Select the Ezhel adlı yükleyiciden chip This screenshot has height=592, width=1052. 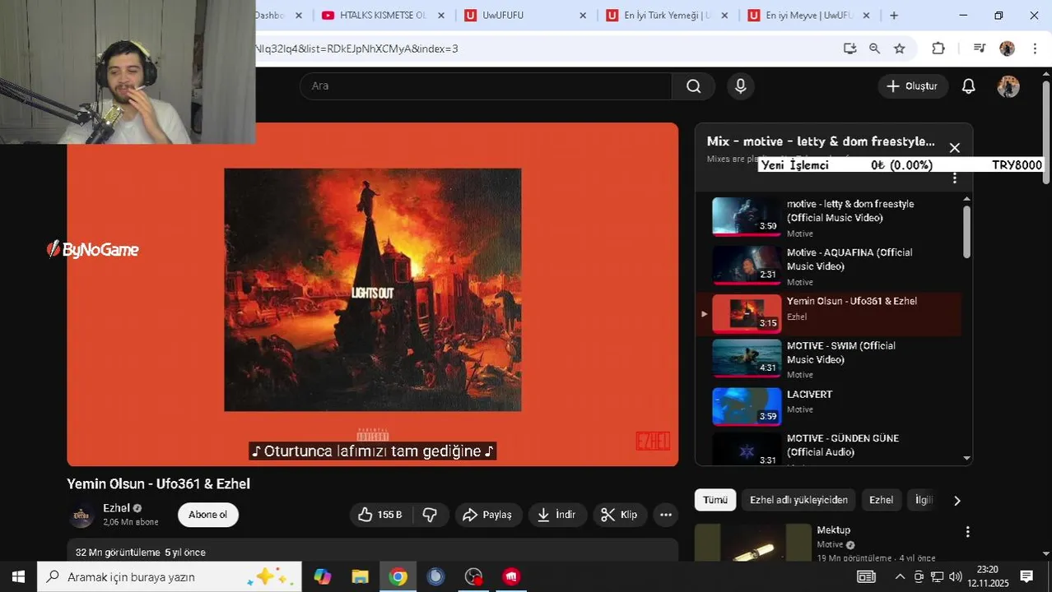(x=798, y=500)
